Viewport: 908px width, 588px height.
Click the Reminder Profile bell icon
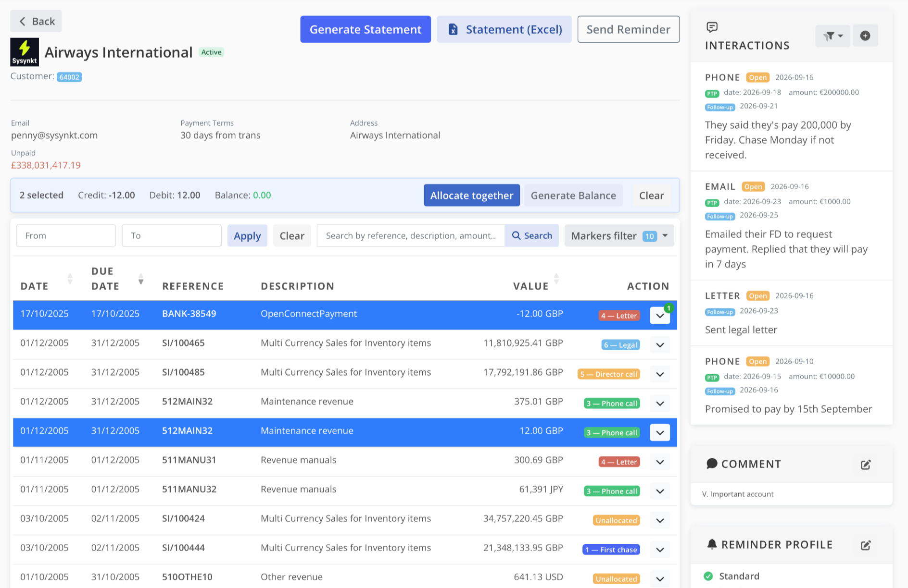[x=712, y=544]
